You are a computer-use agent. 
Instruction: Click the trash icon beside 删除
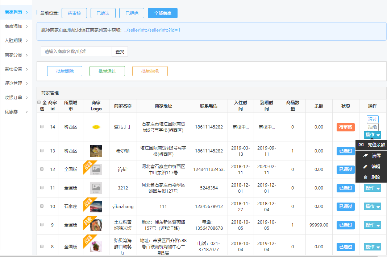(x=366, y=178)
